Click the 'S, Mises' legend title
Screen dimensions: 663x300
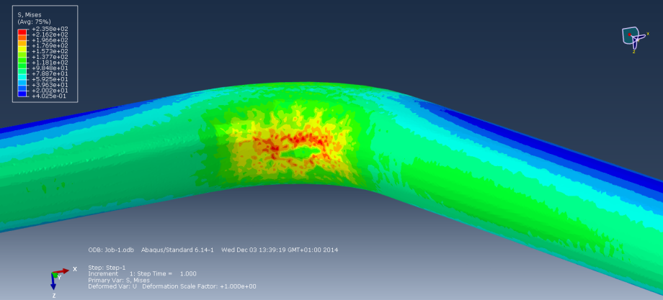[x=30, y=14]
